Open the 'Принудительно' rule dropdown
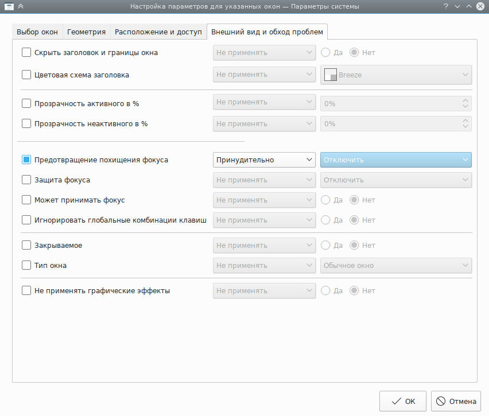The width and height of the screenshot is (489, 416). tap(264, 160)
